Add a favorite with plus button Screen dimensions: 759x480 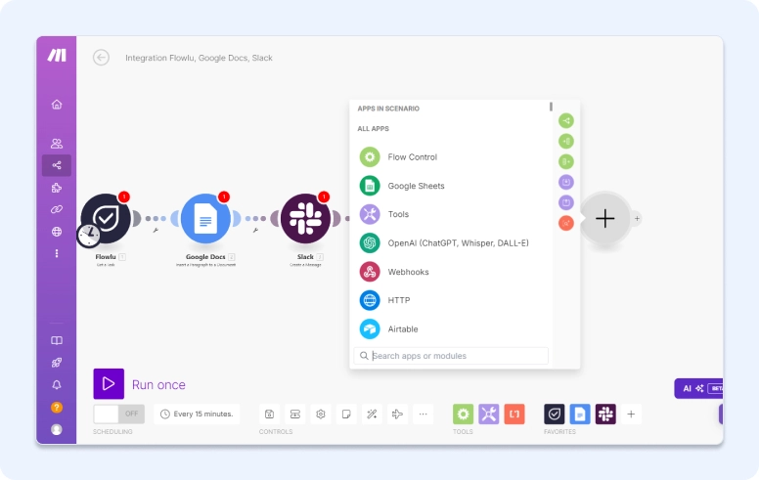631,415
